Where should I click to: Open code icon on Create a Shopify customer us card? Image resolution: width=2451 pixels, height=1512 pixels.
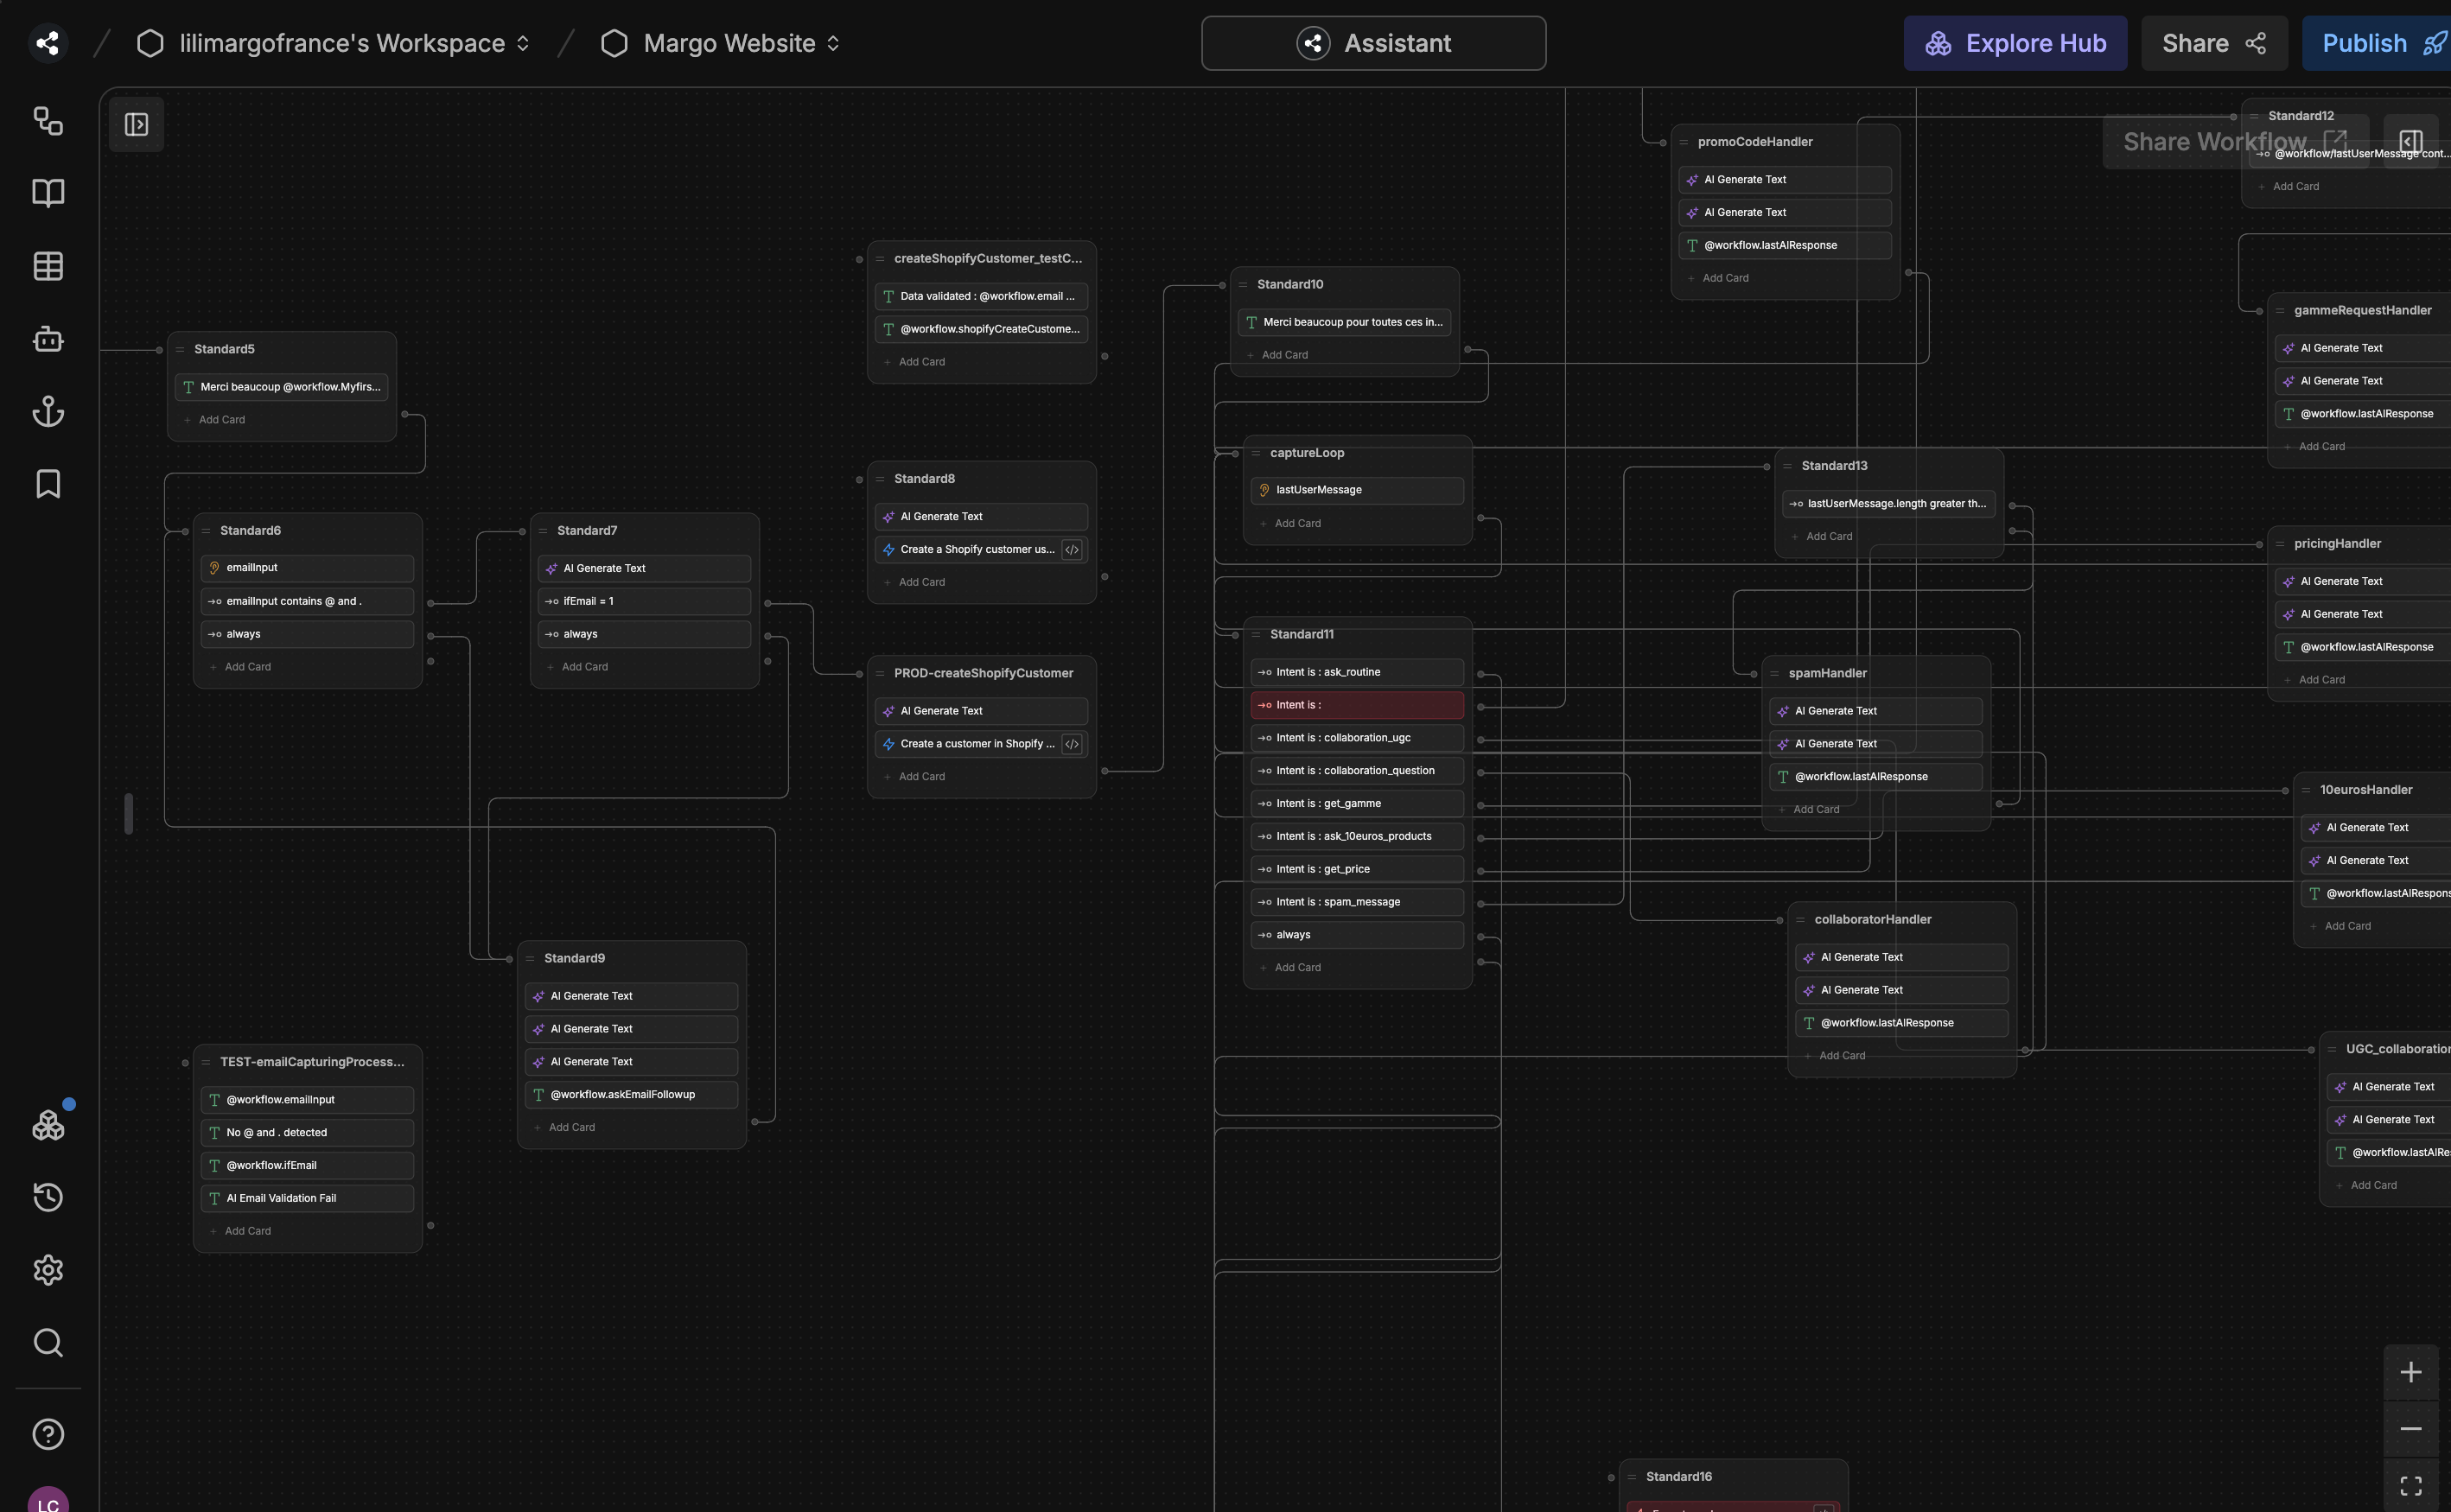tap(1072, 549)
